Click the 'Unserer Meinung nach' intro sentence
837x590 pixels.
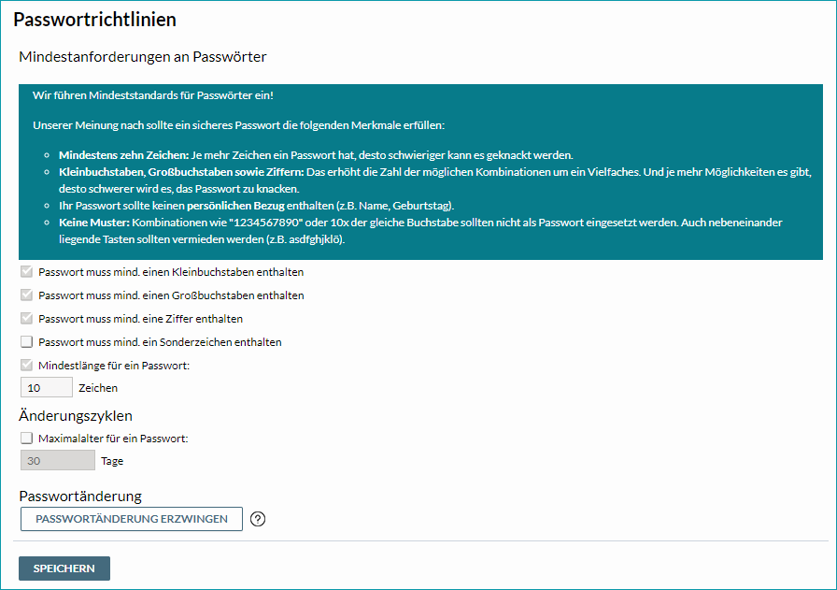coord(238,125)
